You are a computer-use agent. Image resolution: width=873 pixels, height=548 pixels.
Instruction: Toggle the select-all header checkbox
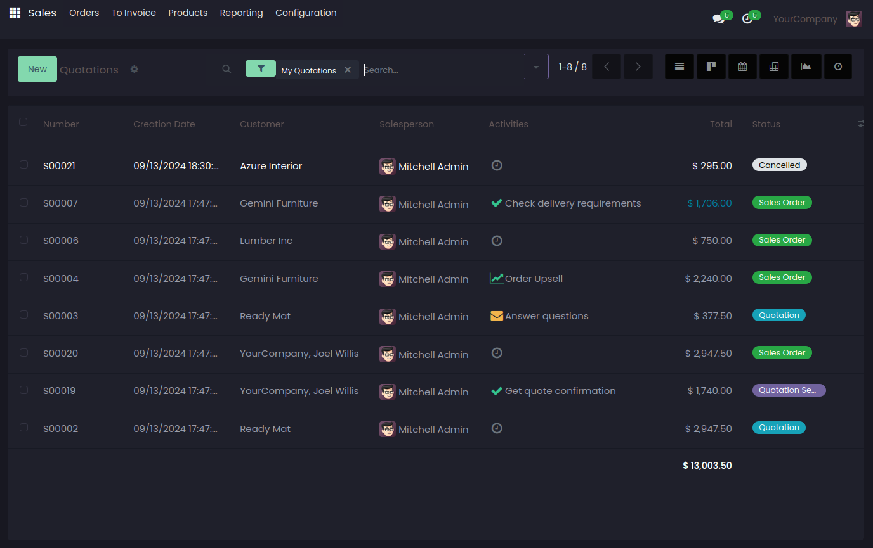pyautogui.click(x=23, y=122)
